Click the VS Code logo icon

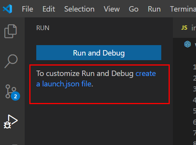click(x=7, y=9)
